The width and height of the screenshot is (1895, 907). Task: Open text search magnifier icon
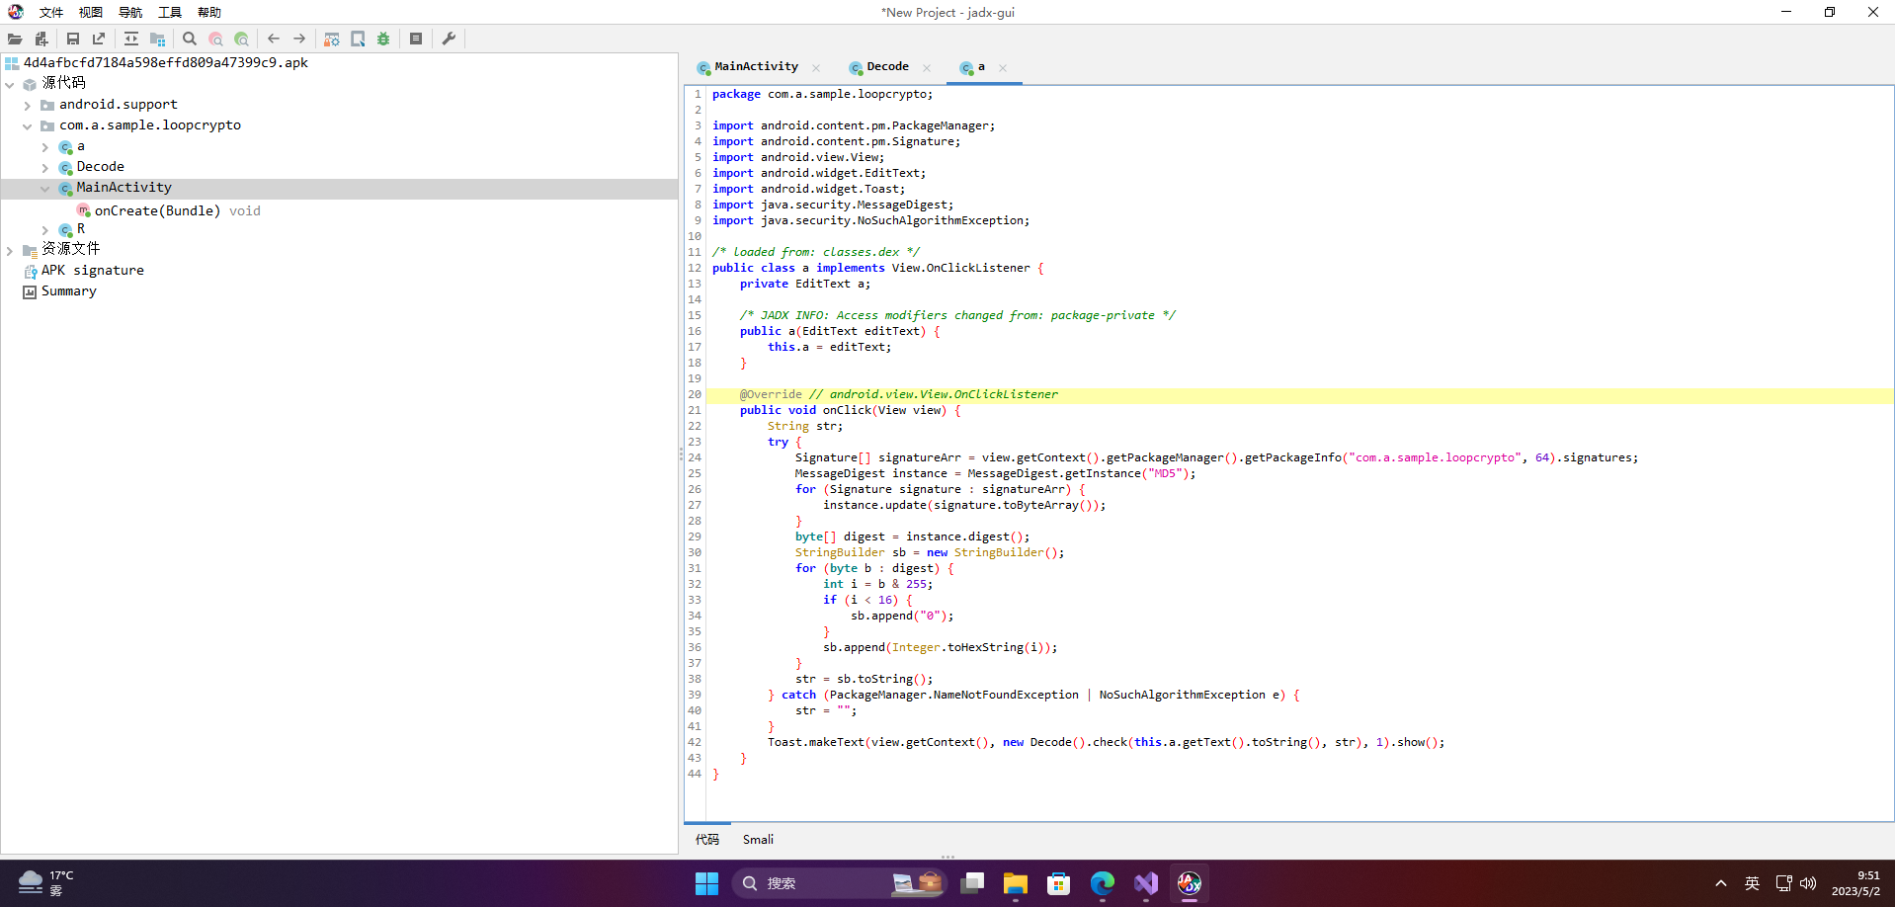click(x=190, y=39)
